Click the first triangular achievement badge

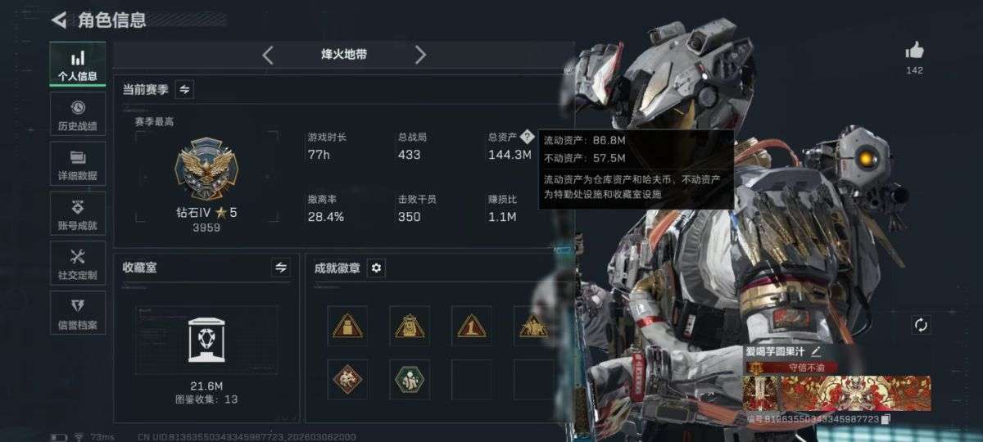[347, 326]
